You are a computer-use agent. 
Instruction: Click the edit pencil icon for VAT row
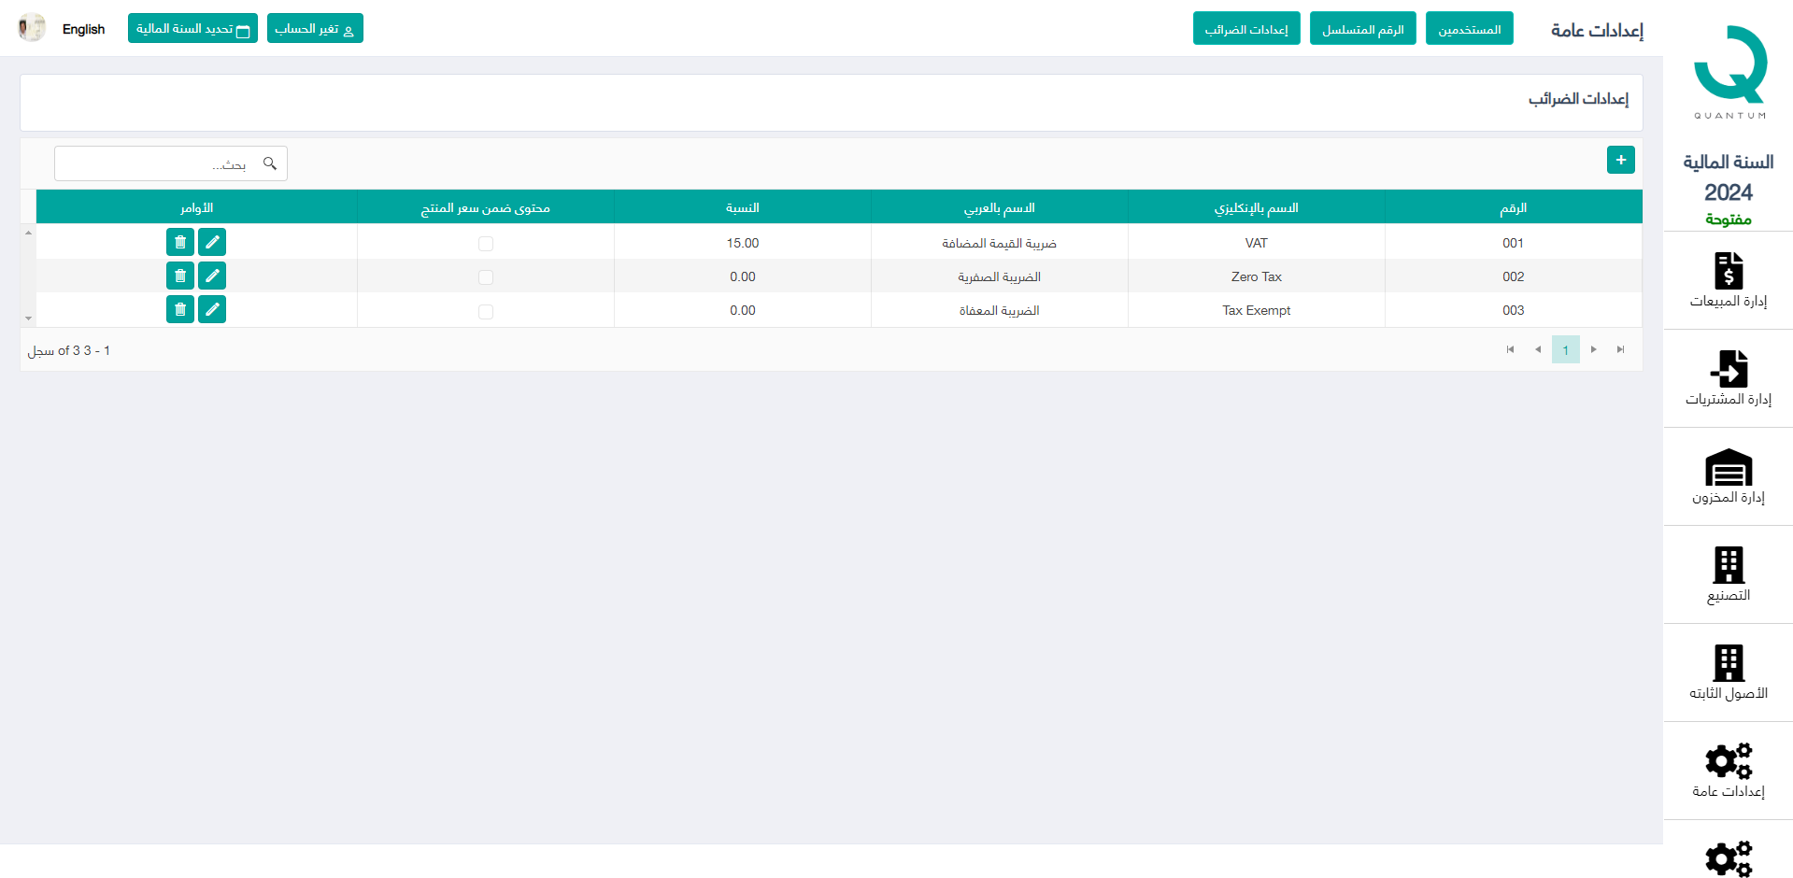pos(212,242)
